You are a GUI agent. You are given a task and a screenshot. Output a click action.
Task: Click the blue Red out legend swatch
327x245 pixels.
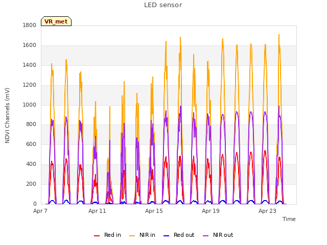166,236
